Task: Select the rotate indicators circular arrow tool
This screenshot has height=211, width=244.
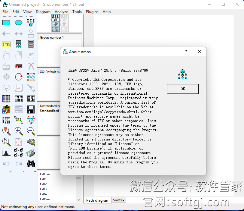Action: (19, 77)
